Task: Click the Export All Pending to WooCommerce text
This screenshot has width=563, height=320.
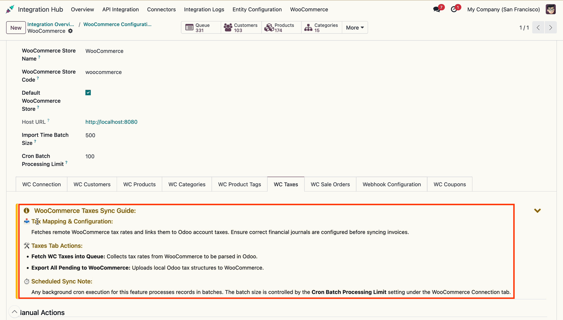Action: tap(81, 268)
